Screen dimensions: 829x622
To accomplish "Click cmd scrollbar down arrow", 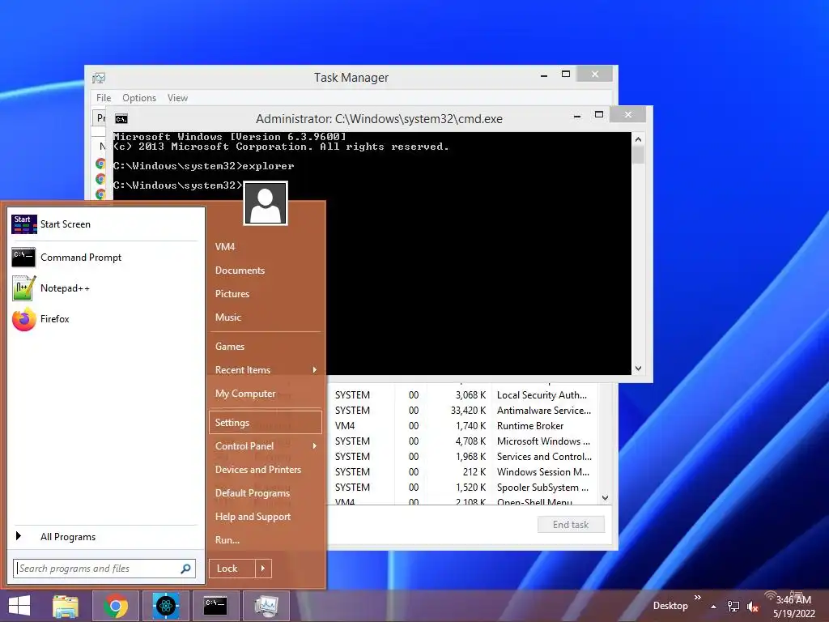I will coord(638,369).
